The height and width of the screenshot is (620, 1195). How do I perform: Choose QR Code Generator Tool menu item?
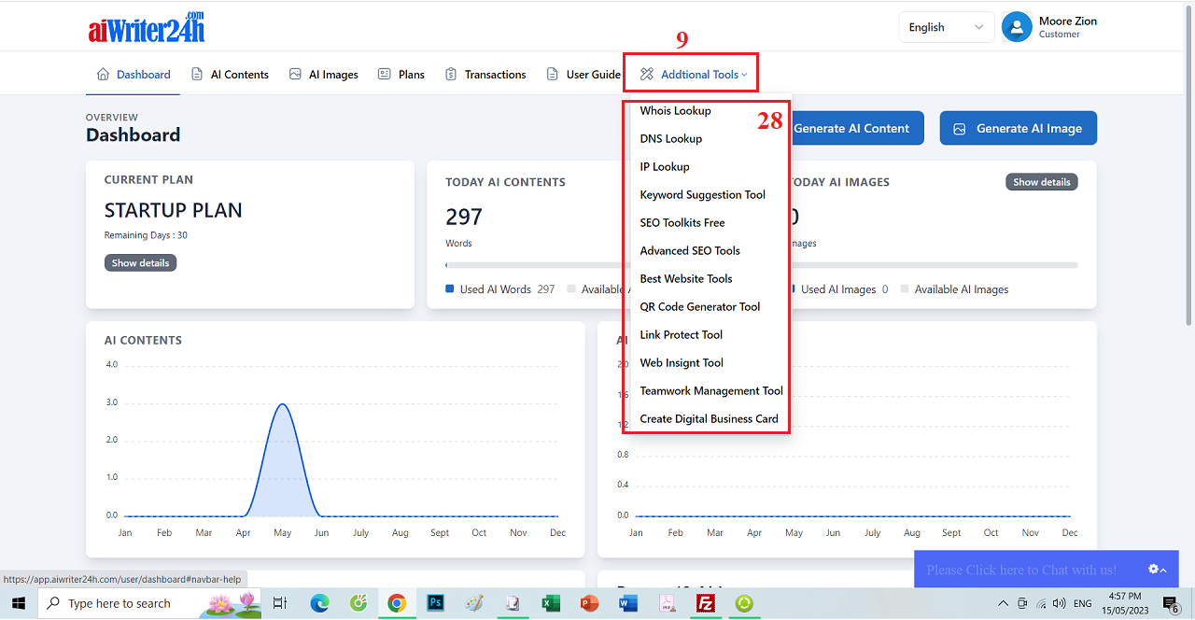(x=699, y=307)
